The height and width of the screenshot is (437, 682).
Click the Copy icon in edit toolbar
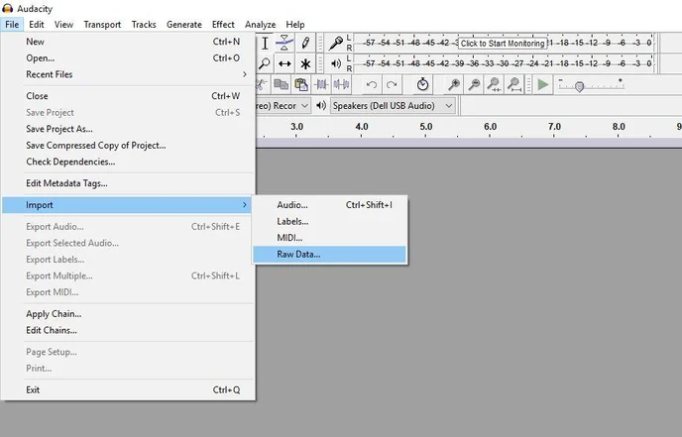pyautogui.click(x=281, y=84)
